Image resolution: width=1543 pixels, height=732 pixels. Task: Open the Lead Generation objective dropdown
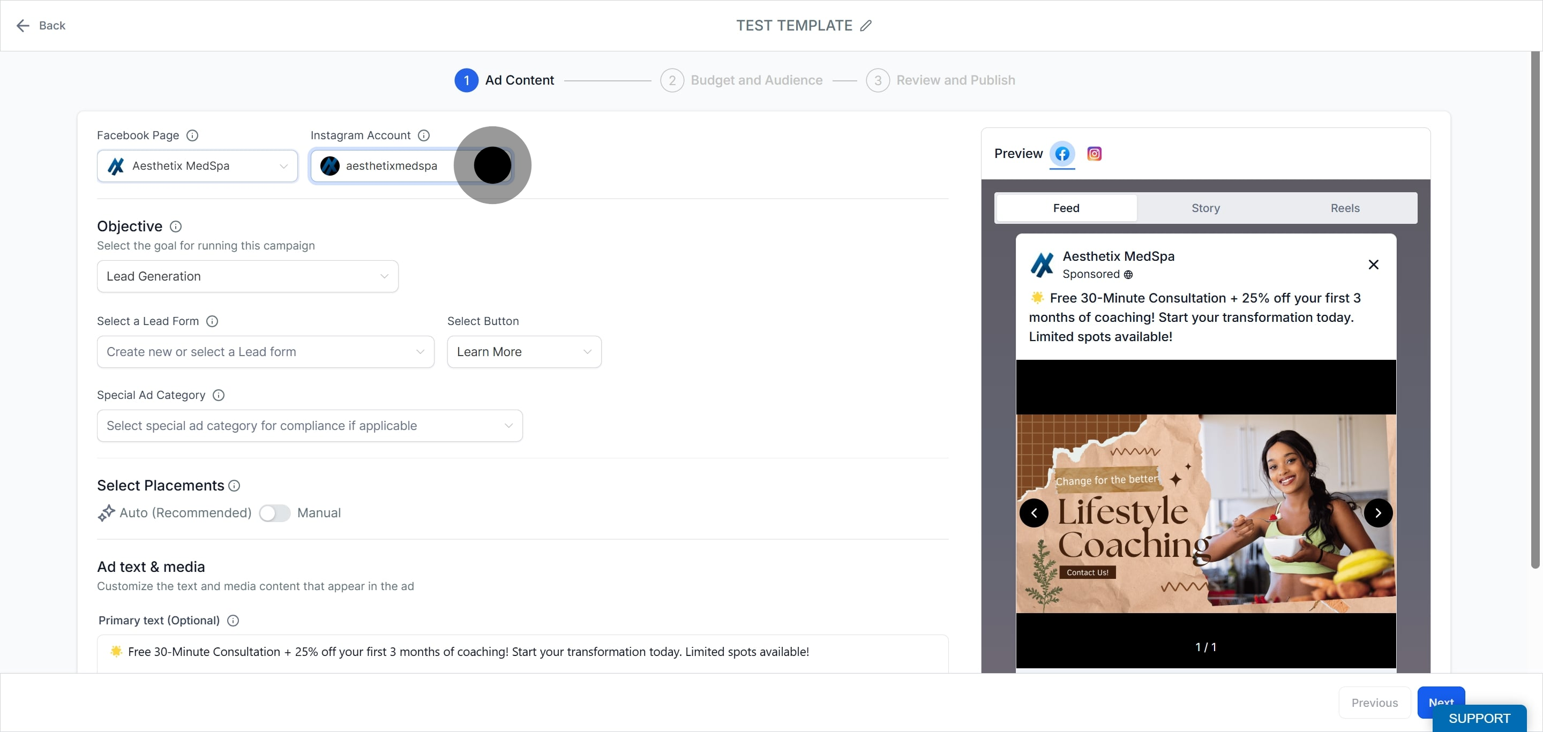tap(248, 276)
